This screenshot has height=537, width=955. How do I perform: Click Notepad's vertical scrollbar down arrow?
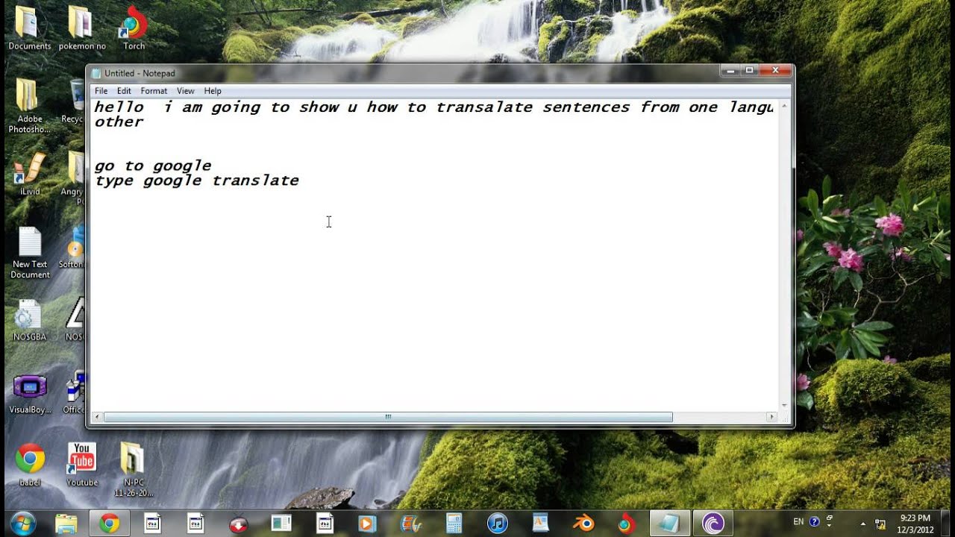tap(784, 405)
